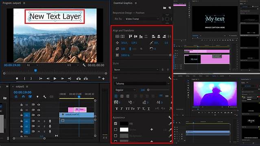
Task: Open the Tahoma font family dropdown
Action: (x=142, y=84)
